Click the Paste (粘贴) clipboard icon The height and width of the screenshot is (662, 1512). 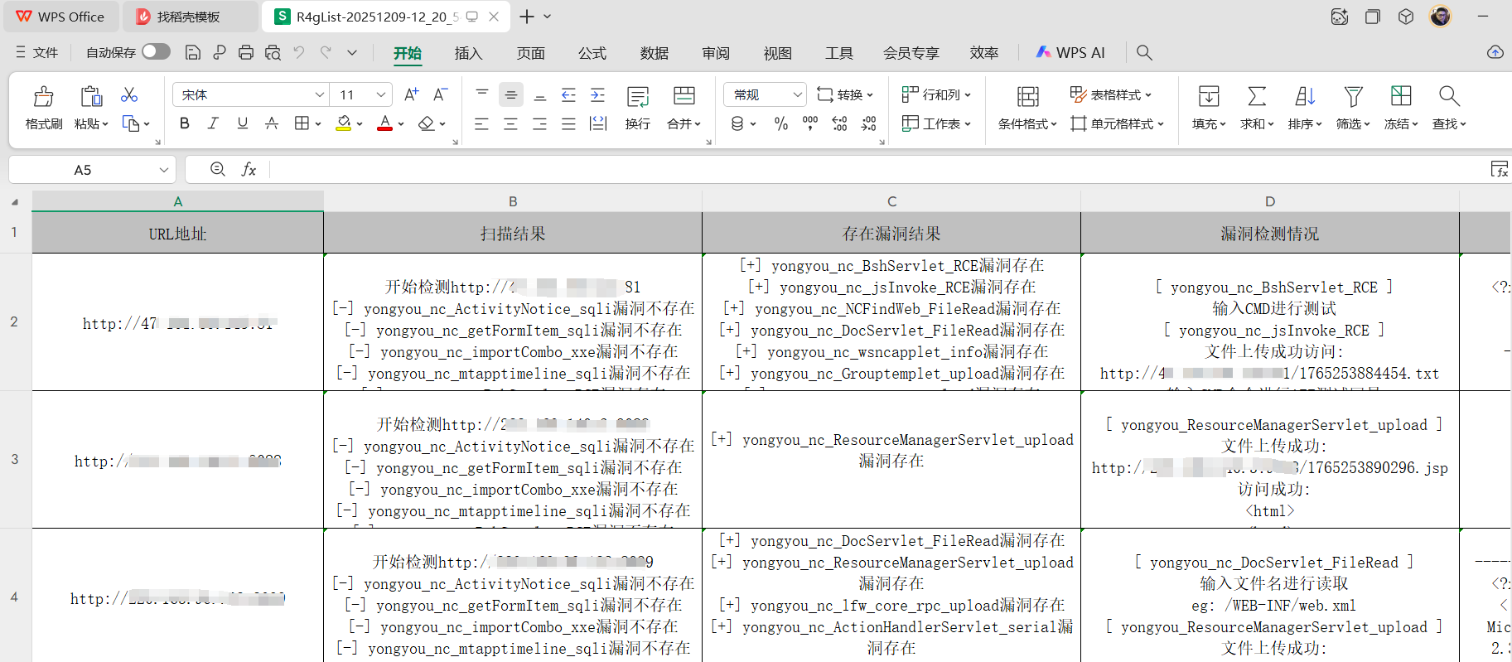[91, 96]
